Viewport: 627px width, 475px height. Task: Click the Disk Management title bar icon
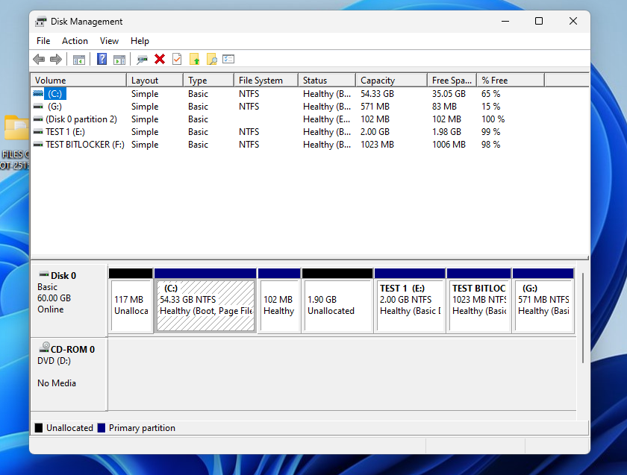(x=40, y=22)
